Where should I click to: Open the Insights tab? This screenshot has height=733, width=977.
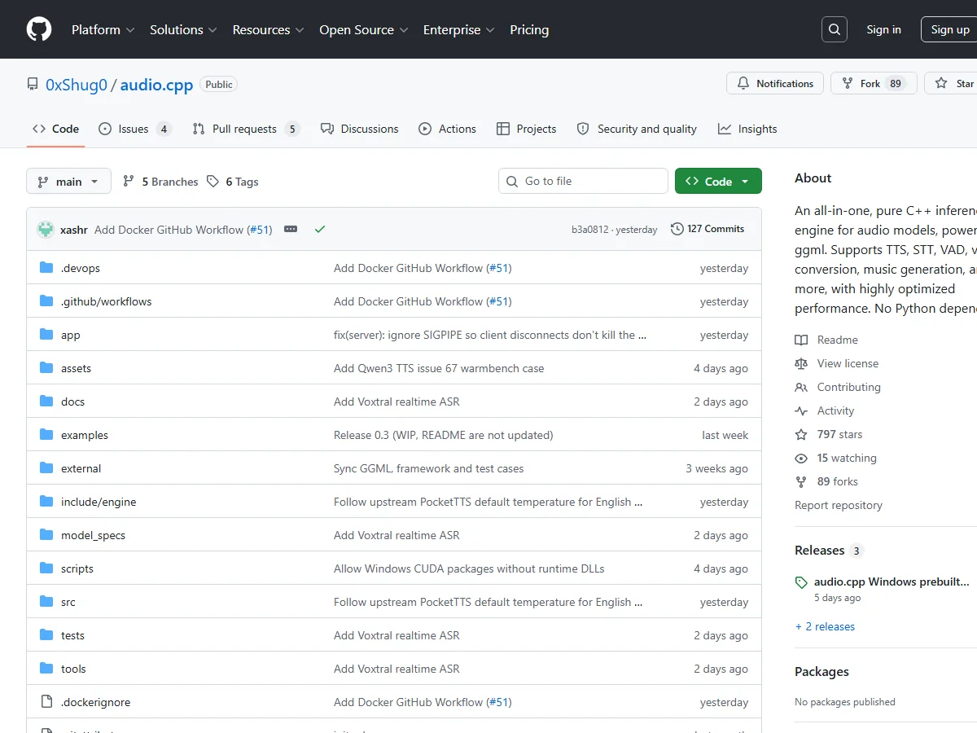point(747,129)
